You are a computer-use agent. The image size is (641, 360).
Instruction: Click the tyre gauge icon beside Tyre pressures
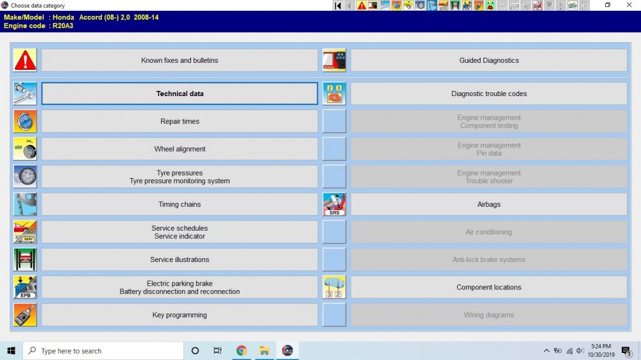(x=25, y=177)
